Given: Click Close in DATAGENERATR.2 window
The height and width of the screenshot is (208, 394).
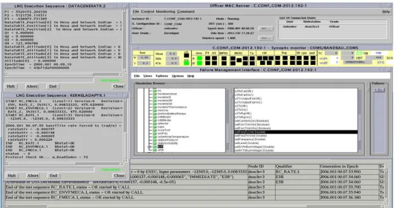Looking at the screenshot, I should [118, 86].
